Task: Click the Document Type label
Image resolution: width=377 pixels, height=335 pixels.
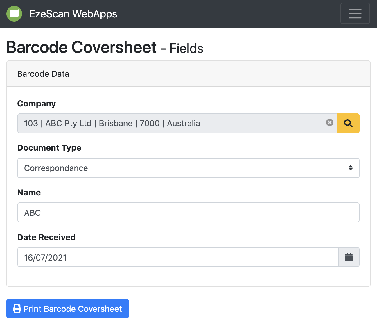Action: [49, 148]
